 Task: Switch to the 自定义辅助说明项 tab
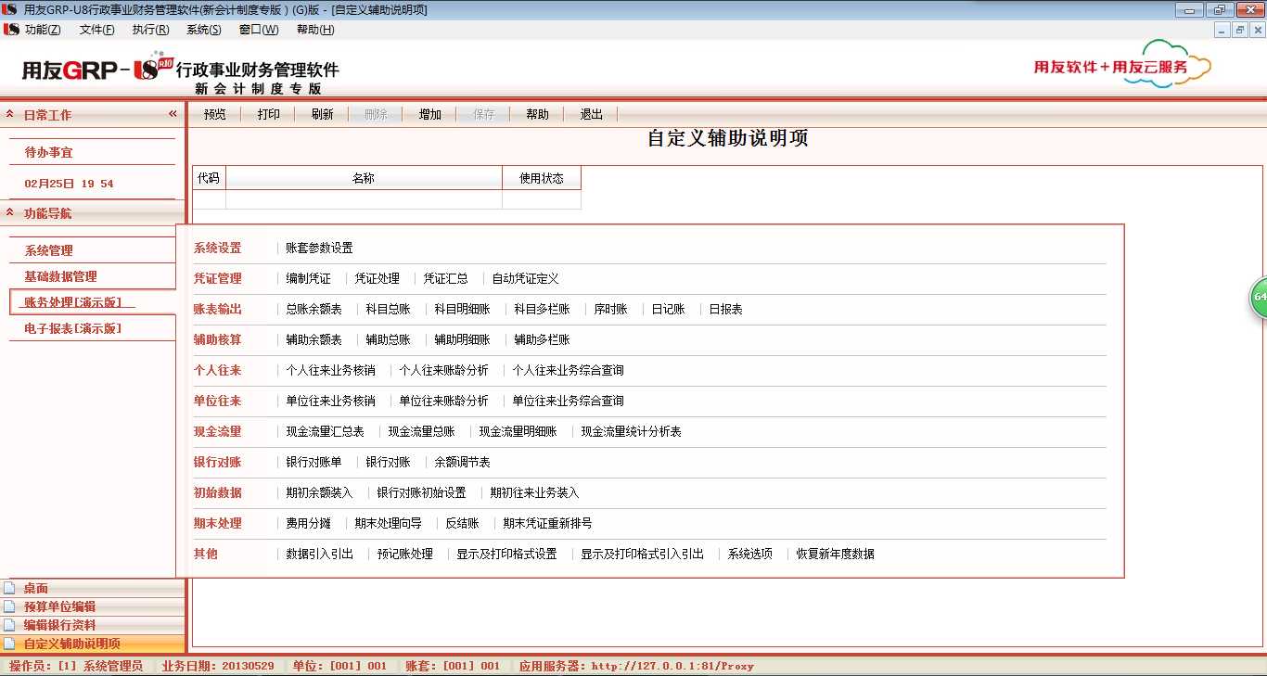click(x=93, y=644)
